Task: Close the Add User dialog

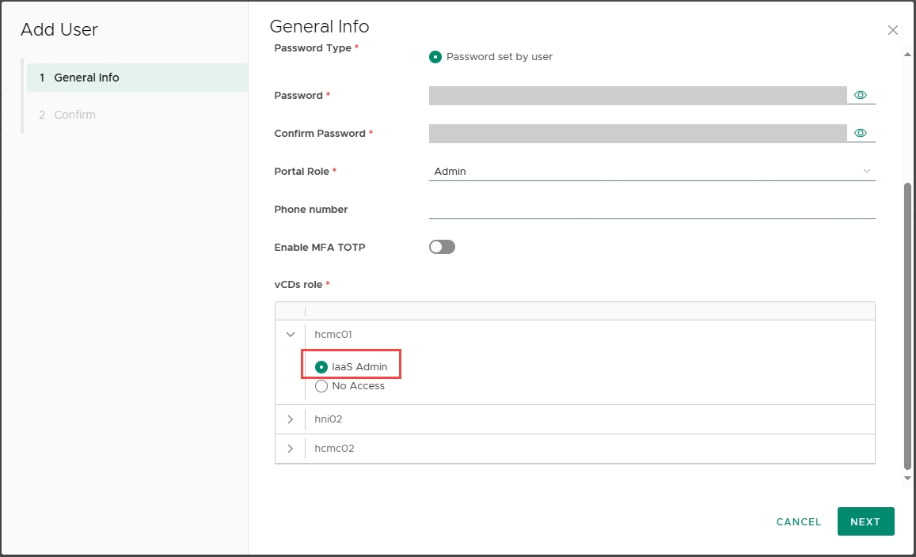Action: click(892, 30)
